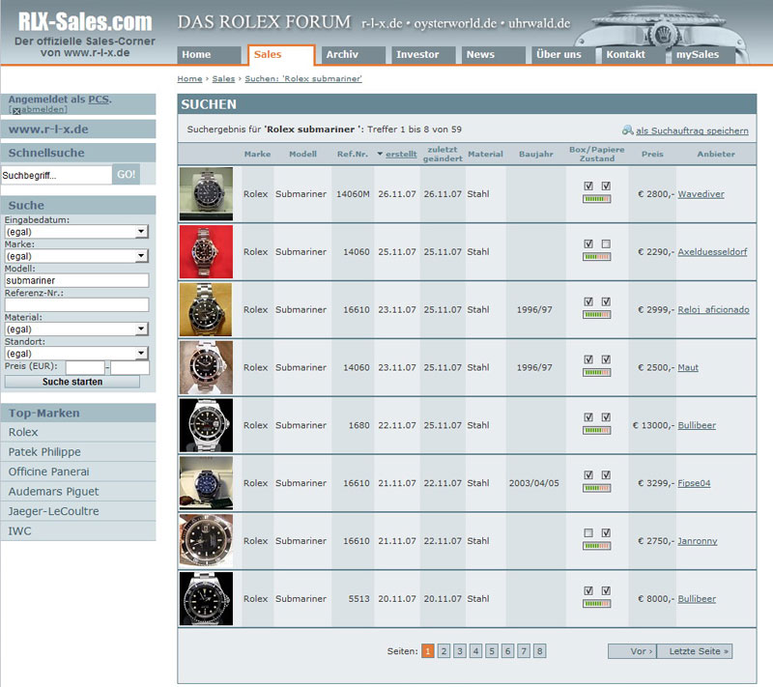Image resolution: width=773 pixels, height=687 pixels.
Task: Click condition bar in Janronny row
Action: click(x=597, y=546)
